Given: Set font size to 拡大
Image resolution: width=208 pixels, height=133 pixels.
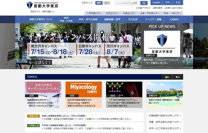Looking at the screenshot, I should point(107,3).
